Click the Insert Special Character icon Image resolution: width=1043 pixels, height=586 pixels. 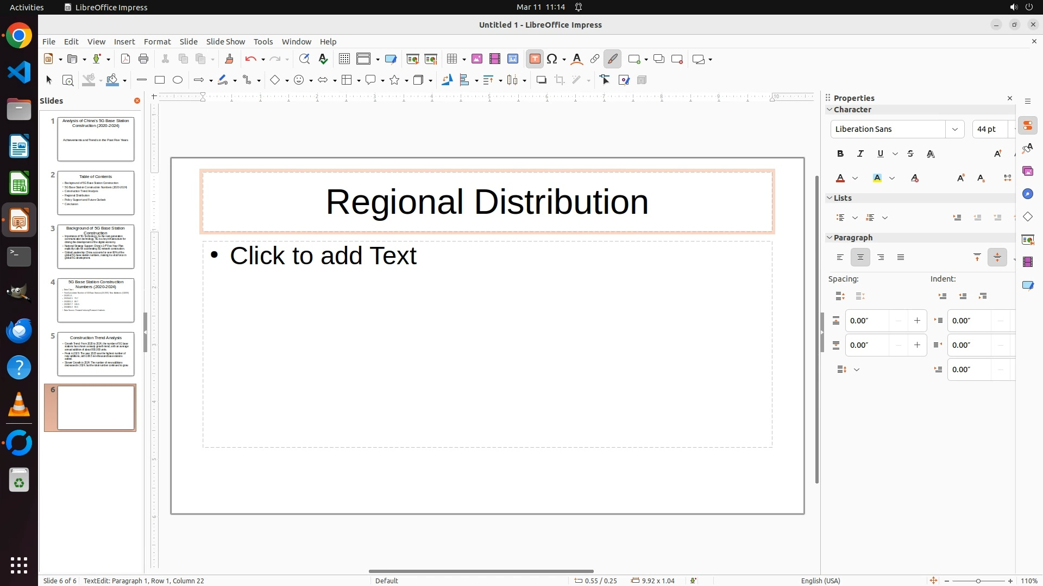click(x=552, y=59)
